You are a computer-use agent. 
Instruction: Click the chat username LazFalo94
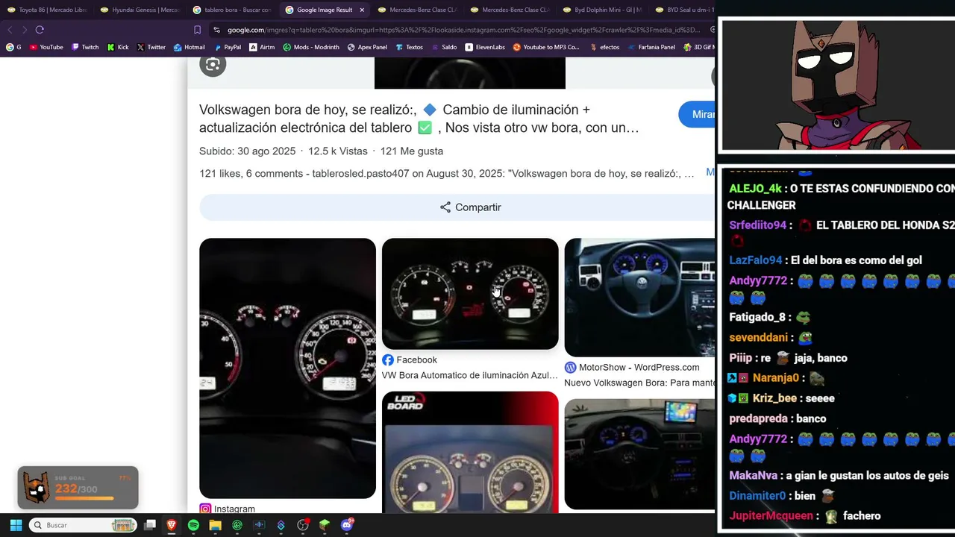756,260
